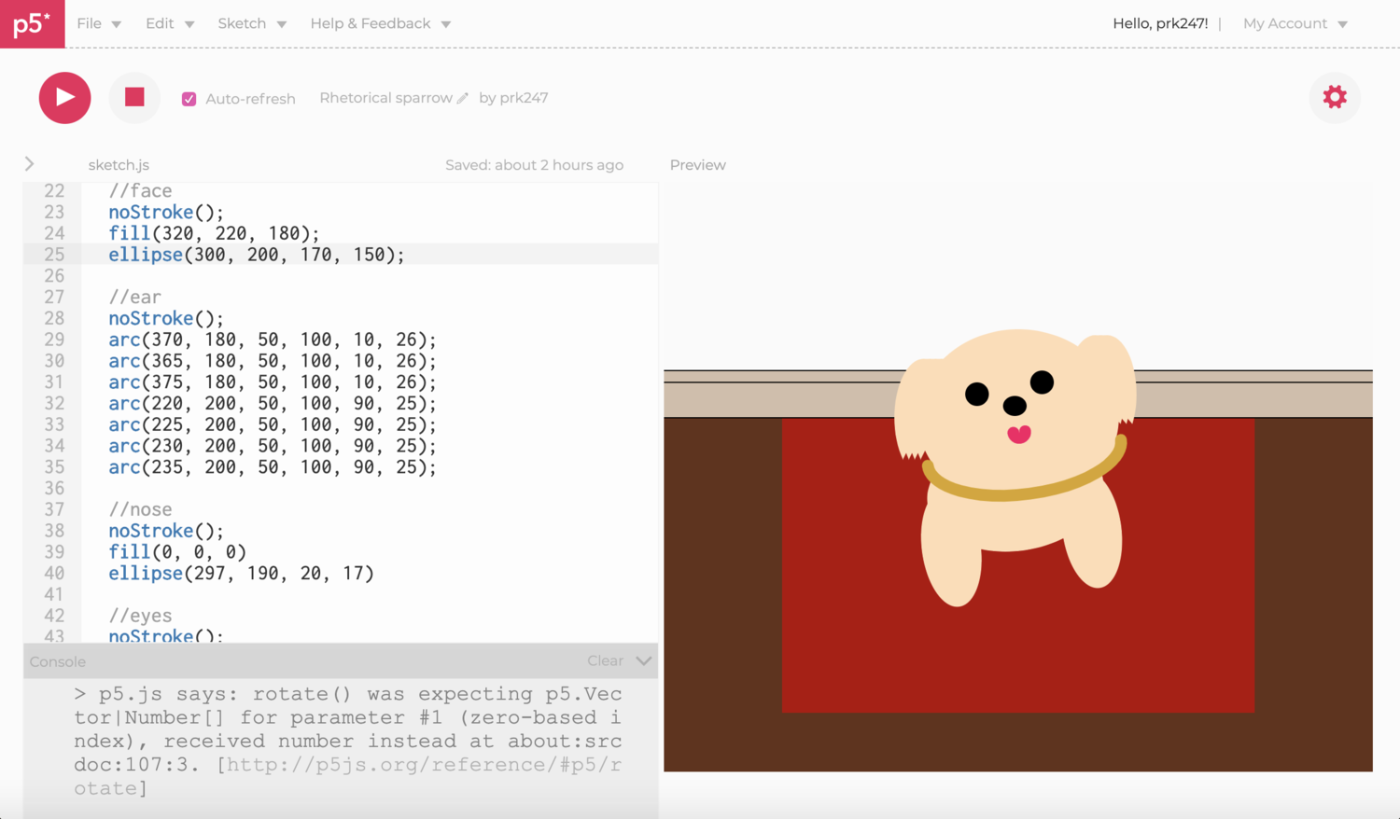Open the Sketch menu
This screenshot has width=1400, height=819.
pos(252,23)
